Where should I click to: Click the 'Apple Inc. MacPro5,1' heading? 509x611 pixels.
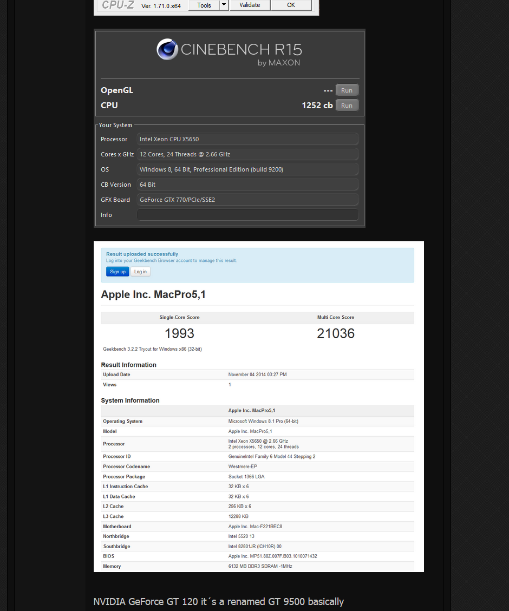pos(153,294)
